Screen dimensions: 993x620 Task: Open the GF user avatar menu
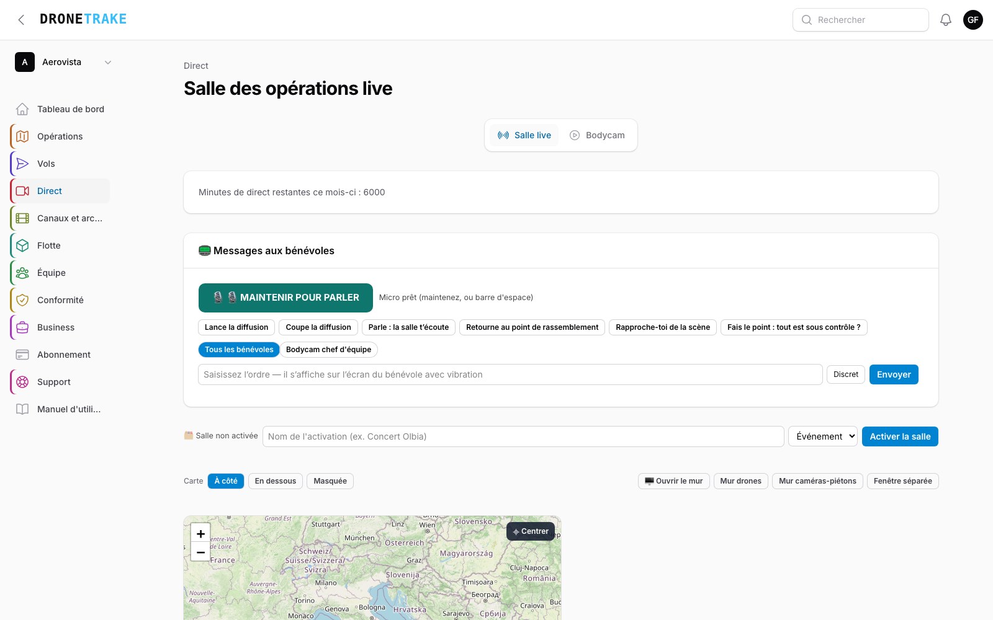point(973,20)
